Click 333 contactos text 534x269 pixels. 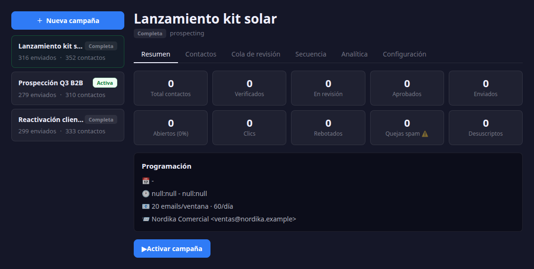[85, 131]
